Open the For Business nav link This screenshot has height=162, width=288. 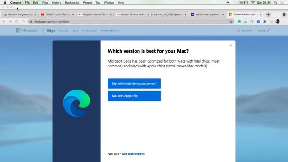tap(89, 31)
